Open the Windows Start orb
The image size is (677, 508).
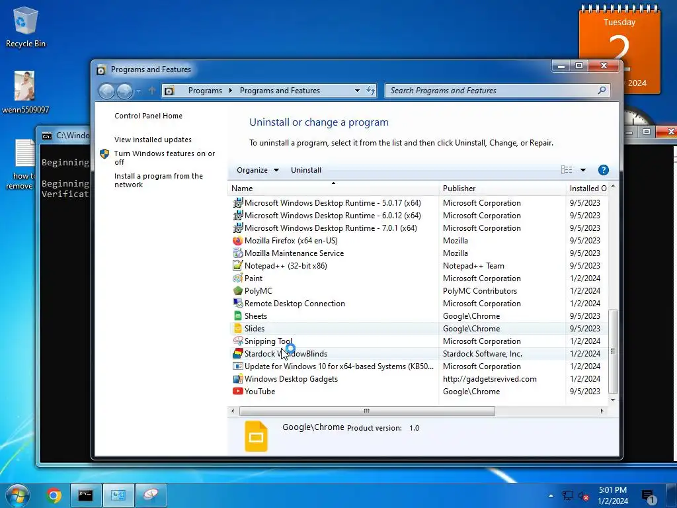pos(18,495)
